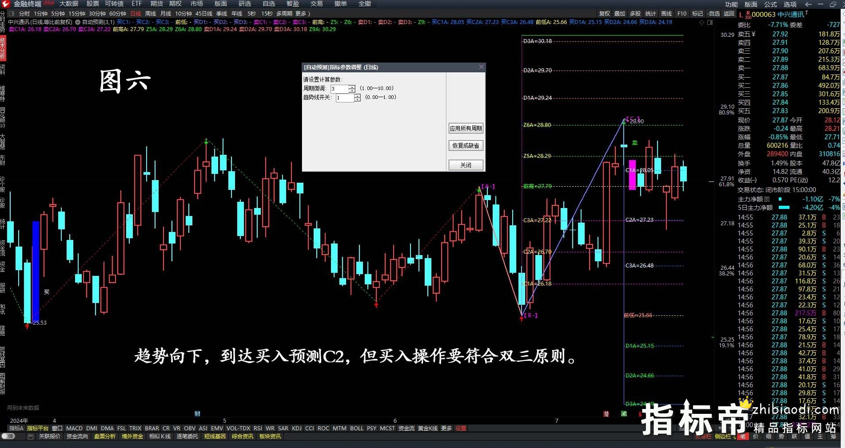Screen dimensions: 845x448
Task: Open the 综合资讯 bottom tab
Action: (x=243, y=436)
